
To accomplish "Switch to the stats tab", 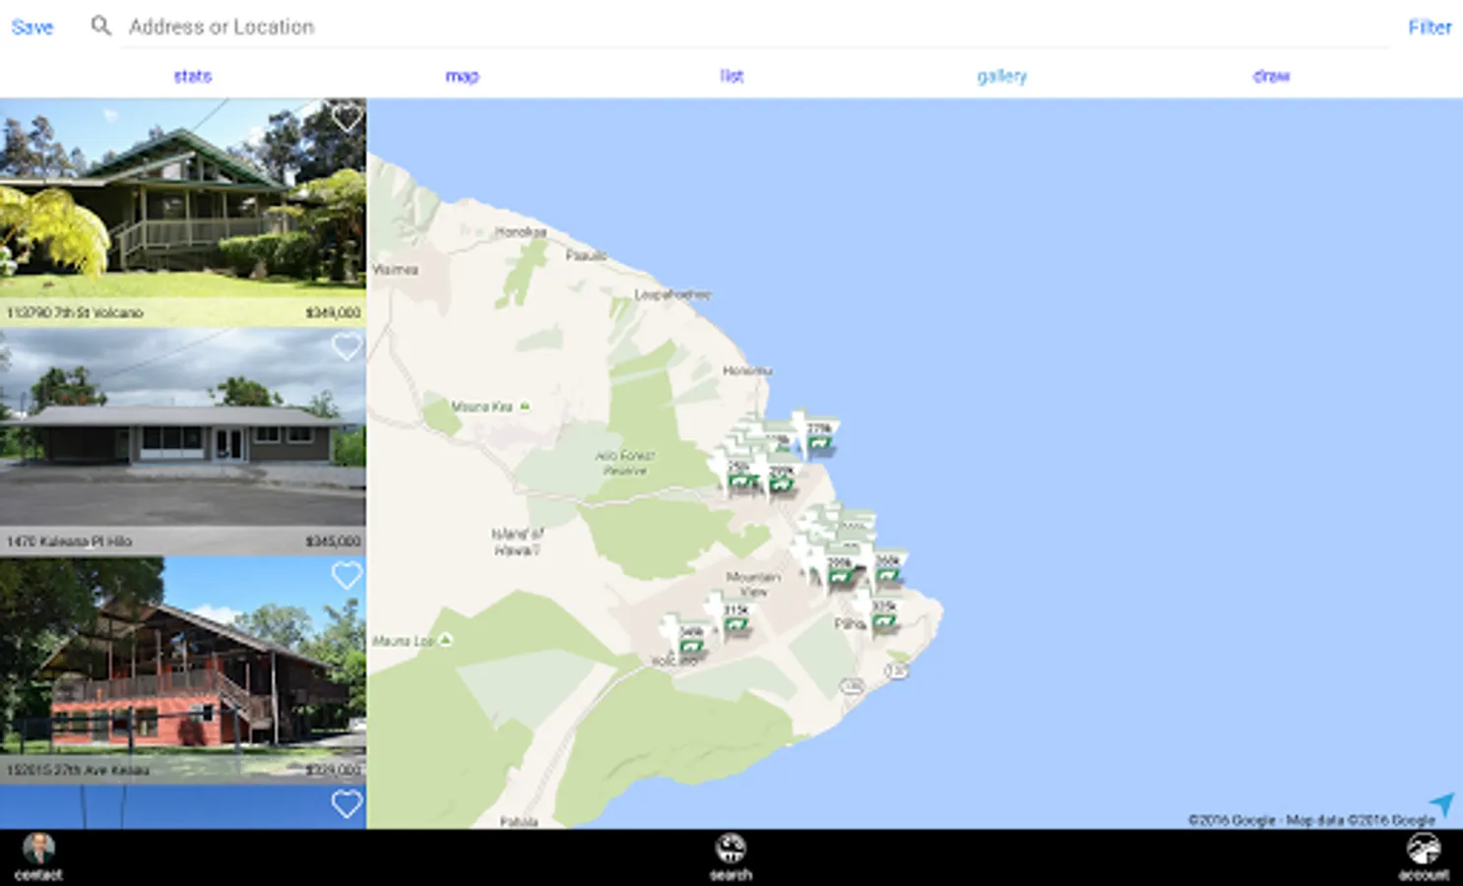I will tap(193, 76).
